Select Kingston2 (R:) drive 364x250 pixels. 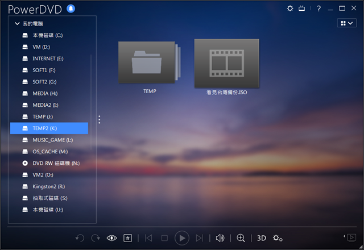point(49,186)
